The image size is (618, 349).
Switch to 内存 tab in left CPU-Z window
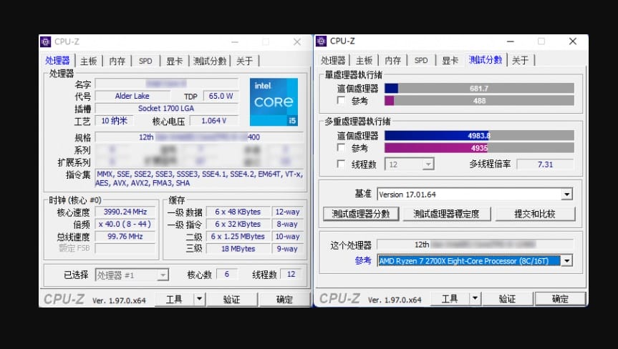pyautogui.click(x=117, y=61)
